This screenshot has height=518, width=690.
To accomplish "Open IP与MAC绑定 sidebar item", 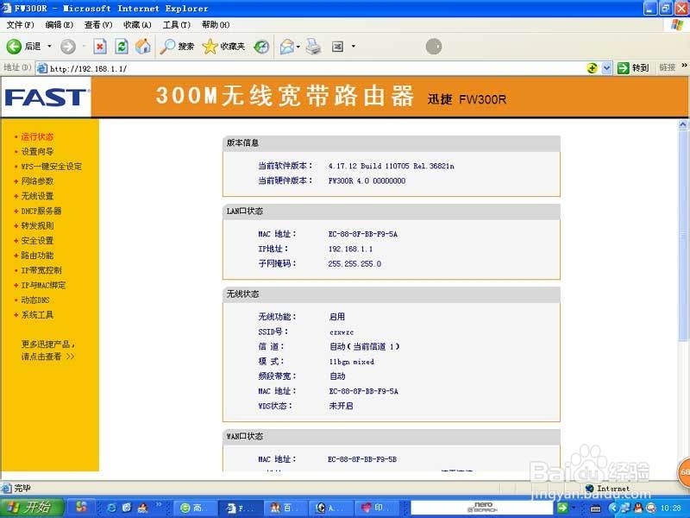I will pos(43,285).
